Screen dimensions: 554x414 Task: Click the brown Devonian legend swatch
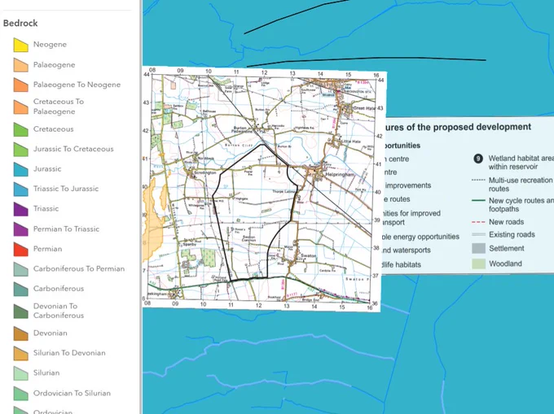pyautogui.click(x=21, y=333)
